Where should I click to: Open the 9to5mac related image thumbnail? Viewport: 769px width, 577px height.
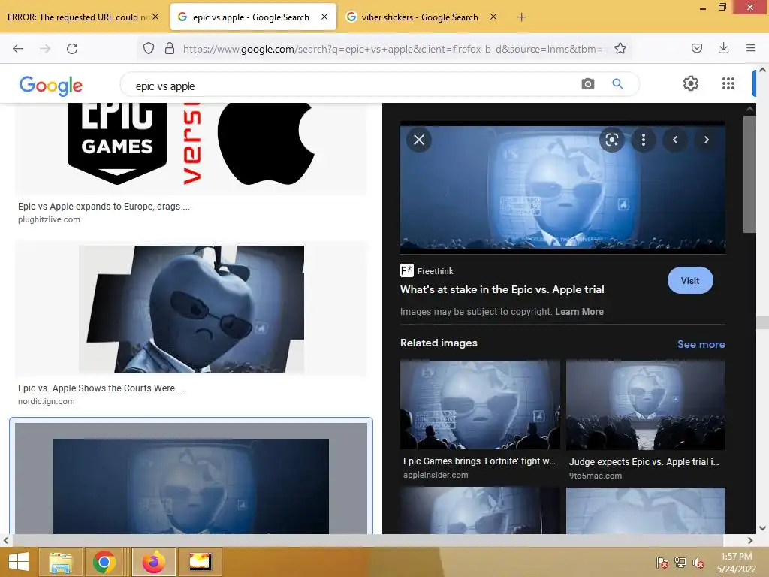click(x=645, y=405)
